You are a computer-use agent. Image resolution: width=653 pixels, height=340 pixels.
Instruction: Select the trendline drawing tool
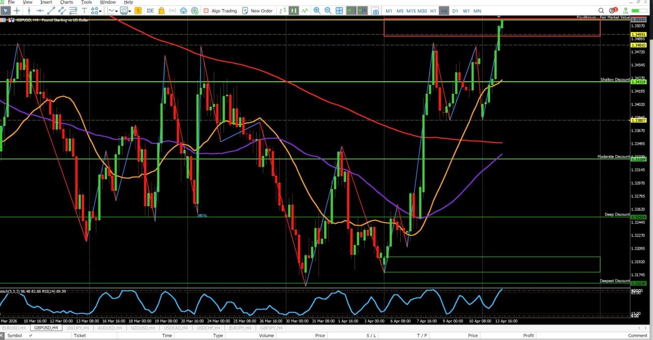(x=52, y=11)
